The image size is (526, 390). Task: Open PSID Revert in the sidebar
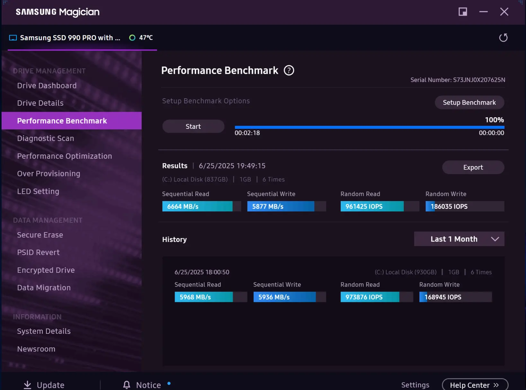(x=39, y=253)
